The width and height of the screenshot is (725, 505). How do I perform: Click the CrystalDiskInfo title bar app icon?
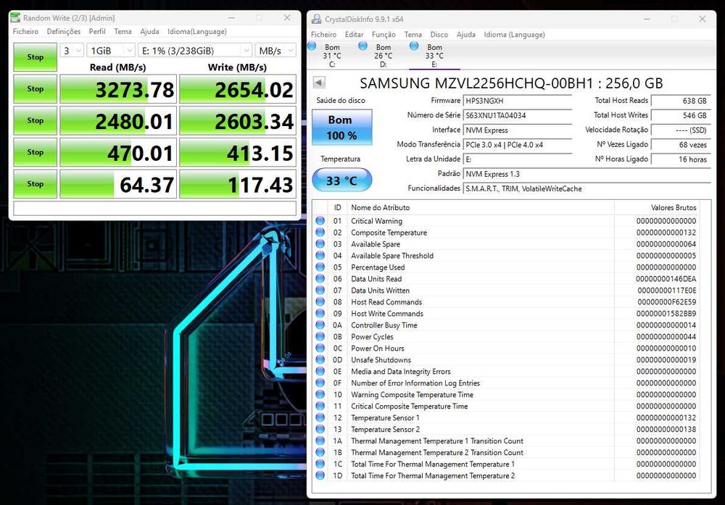click(316, 19)
